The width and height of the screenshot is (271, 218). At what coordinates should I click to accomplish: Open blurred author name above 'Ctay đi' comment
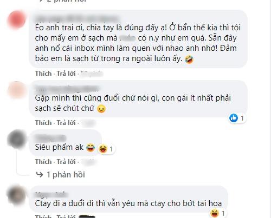click(51, 194)
